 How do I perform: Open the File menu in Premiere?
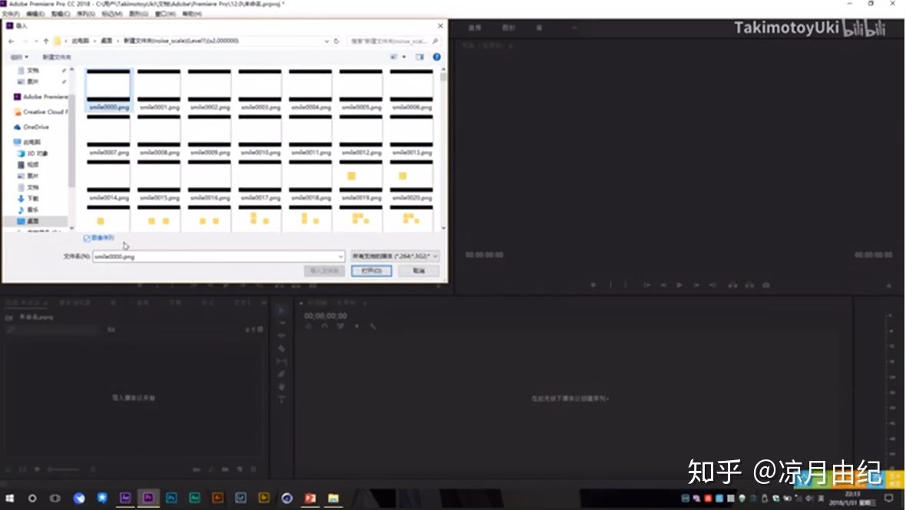11,13
